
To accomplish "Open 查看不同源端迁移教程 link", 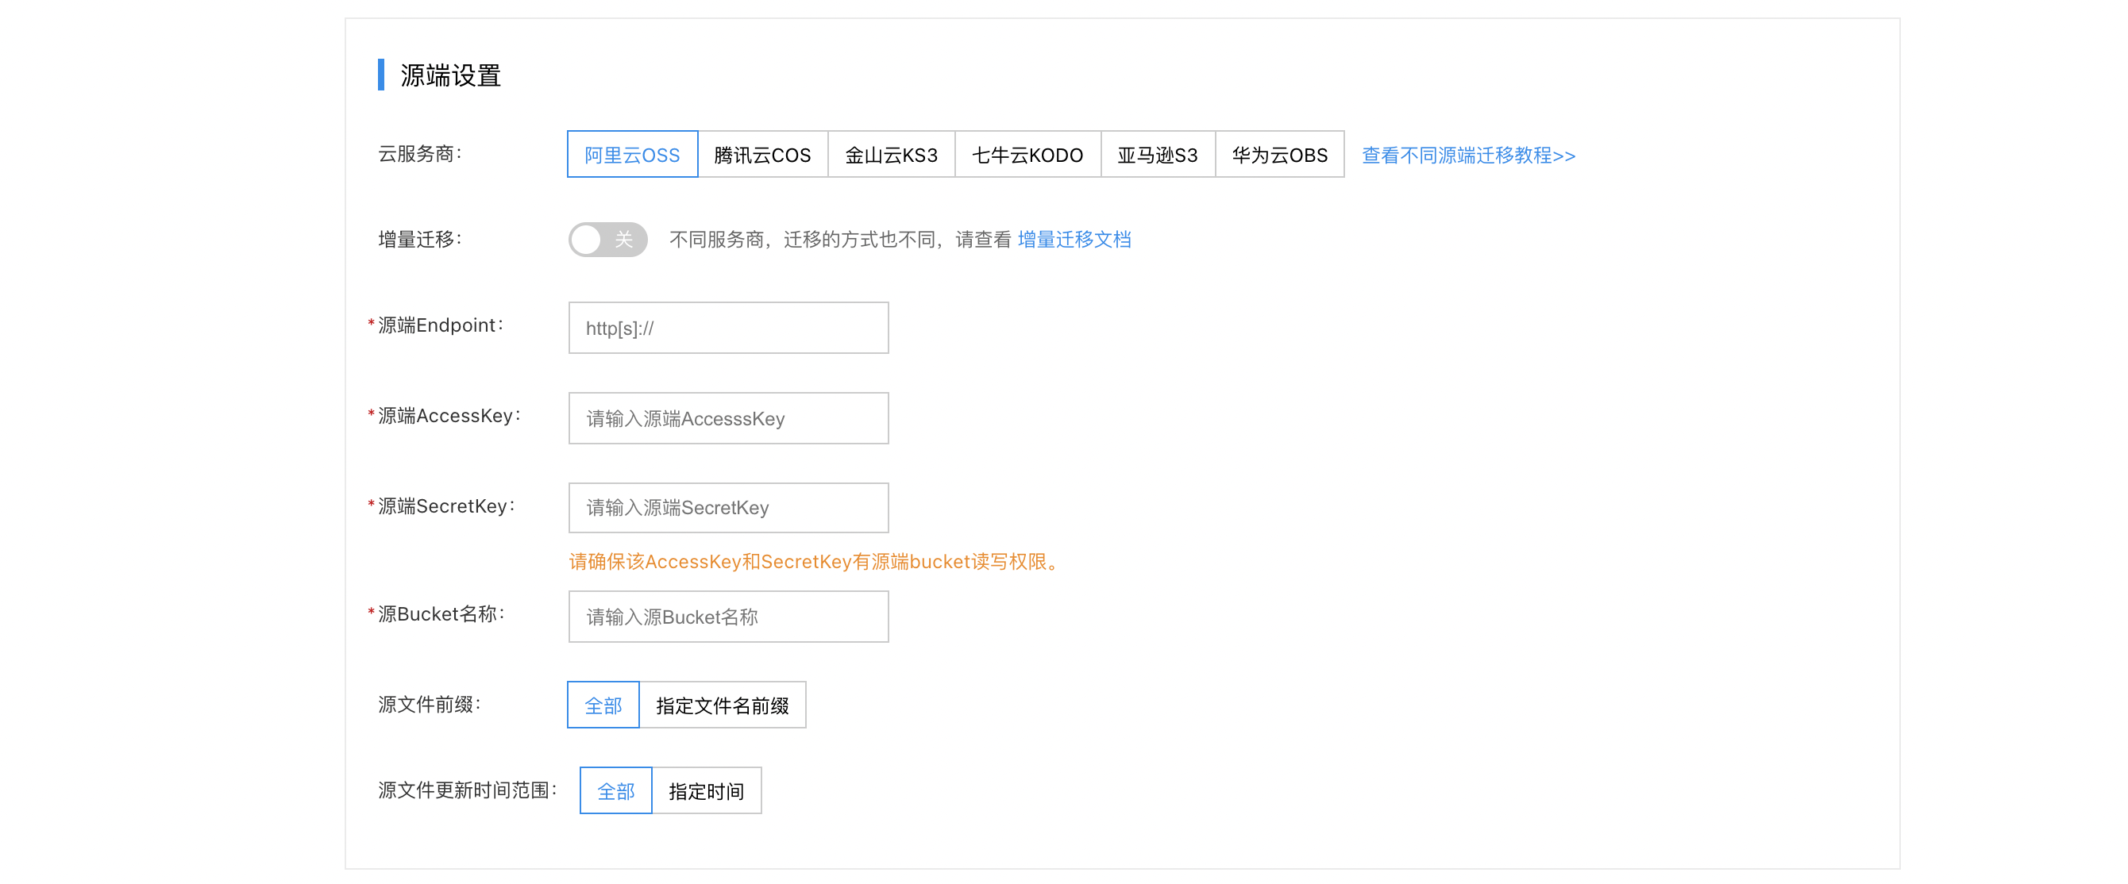I will pos(1468,156).
